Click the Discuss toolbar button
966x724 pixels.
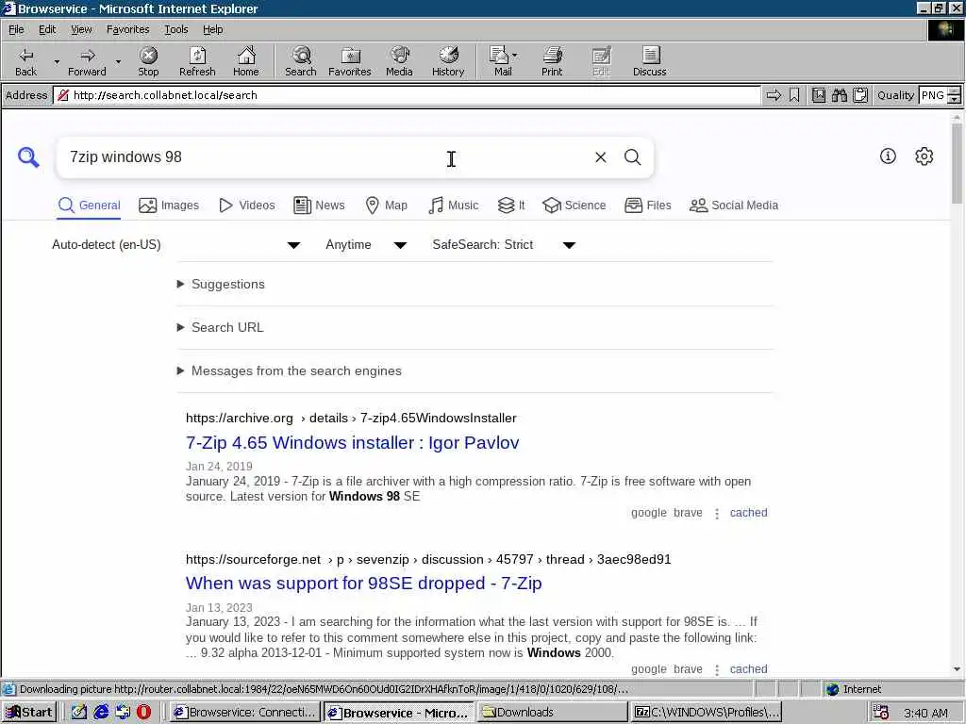pos(649,61)
